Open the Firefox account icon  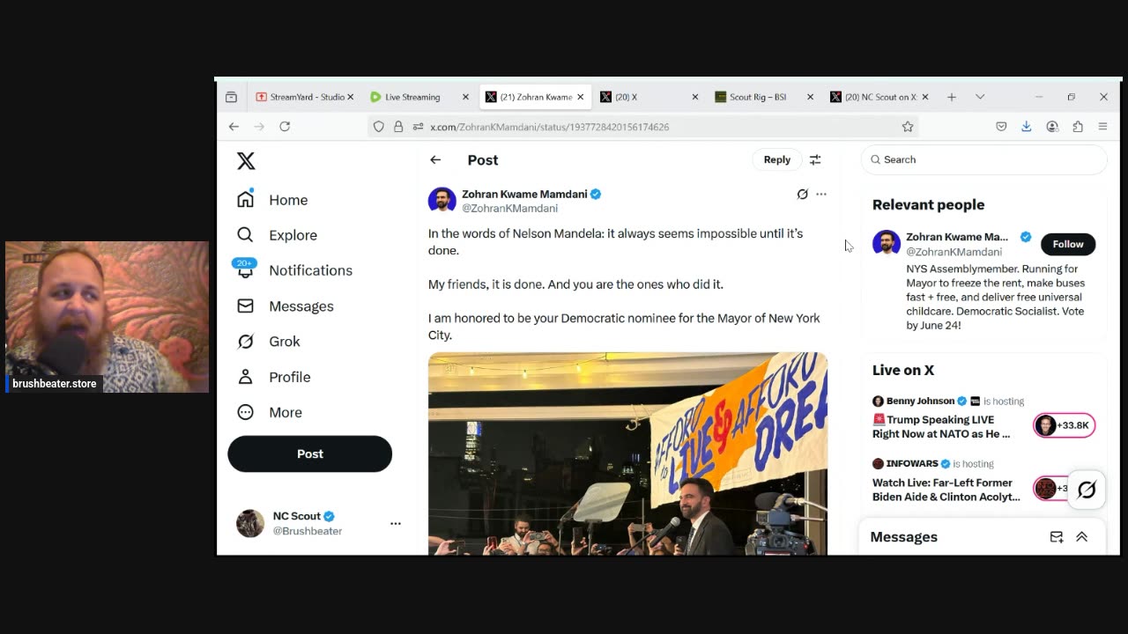point(1052,127)
